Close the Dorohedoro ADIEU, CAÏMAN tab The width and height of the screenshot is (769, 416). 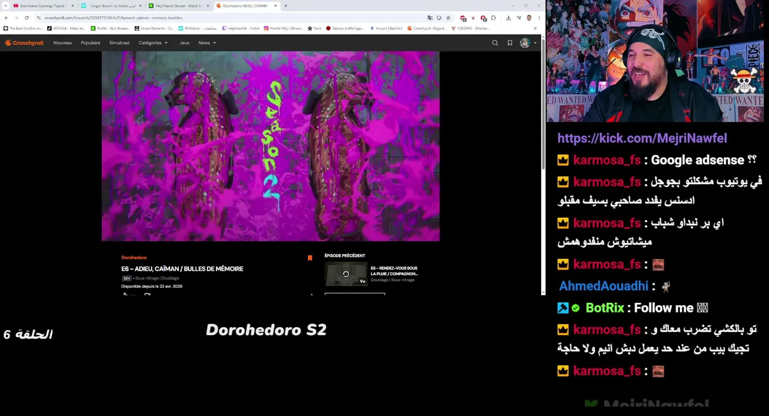pyautogui.click(x=275, y=6)
